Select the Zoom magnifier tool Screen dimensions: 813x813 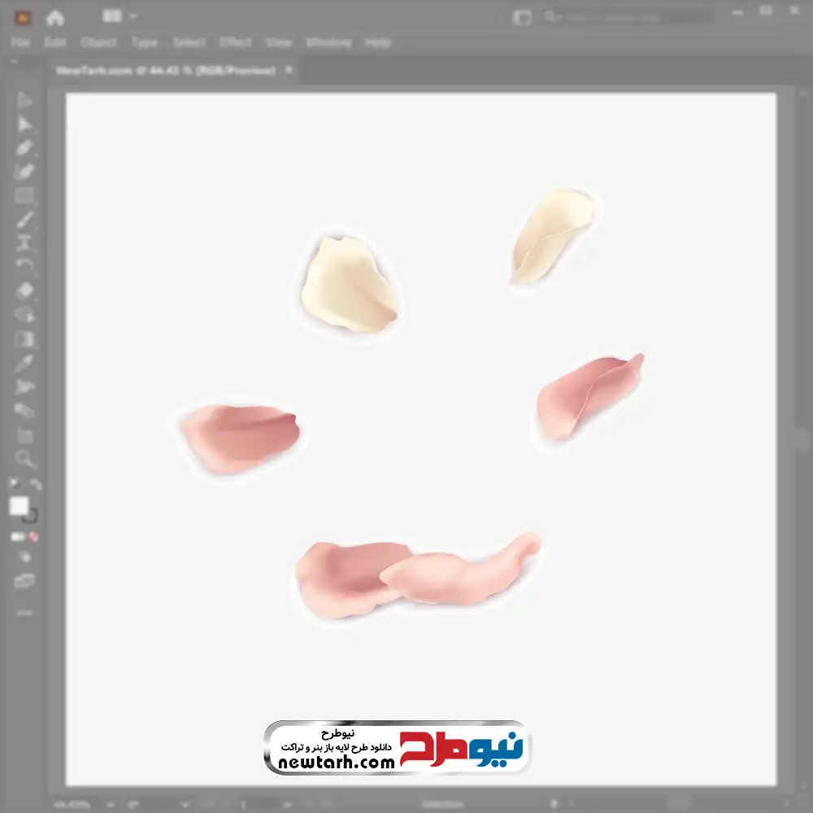click(x=24, y=459)
